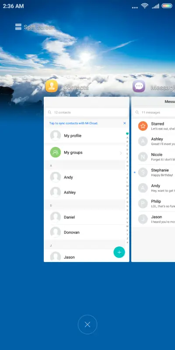This screenshot has height=350, width=175.
Task: Tap Ashley's avatar in Messaging
Action: click(143, 141)
